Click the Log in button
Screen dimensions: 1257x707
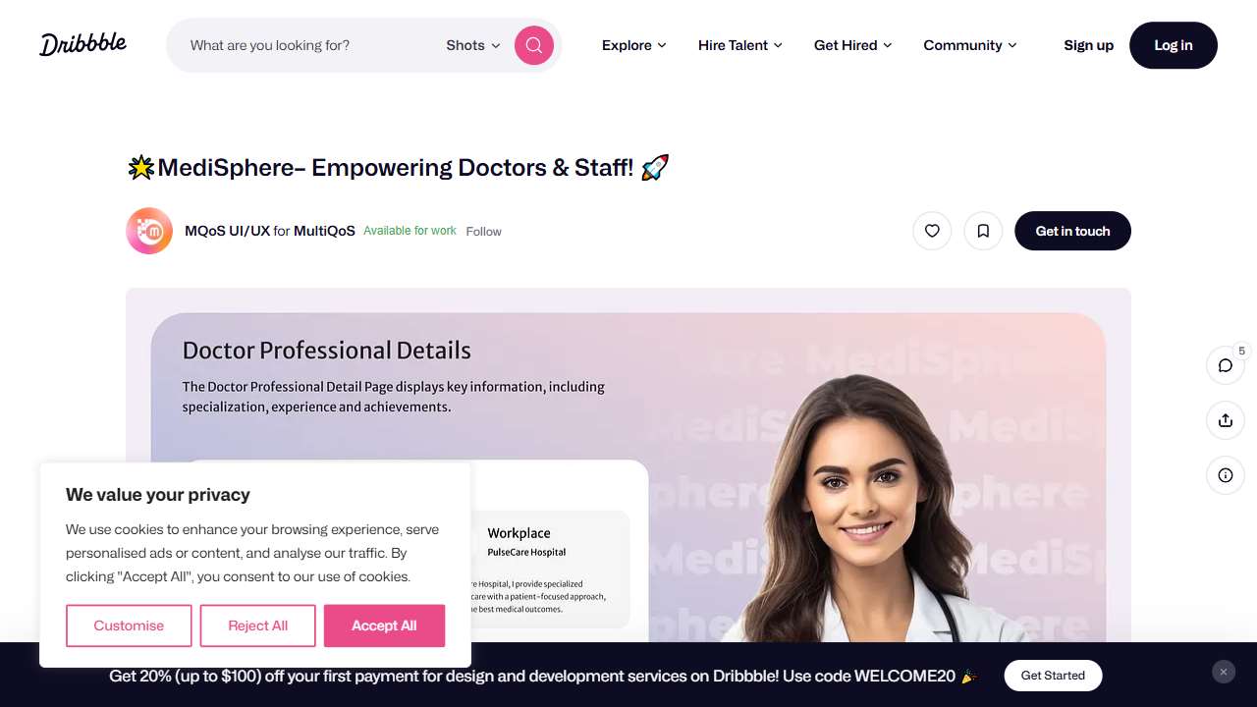(x=1174, y=45)
